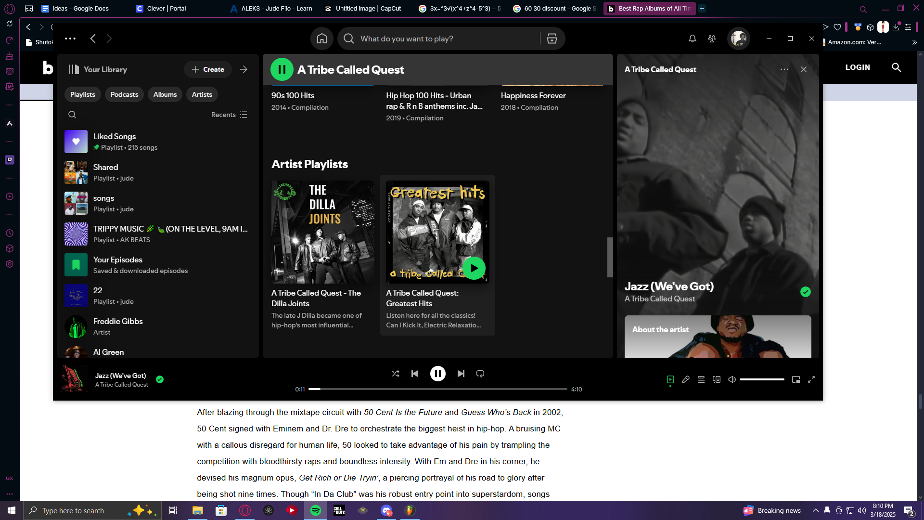Screen dimensions: 924x520
Task: Close the Now Playing panel
Action: [x=804, y=69]
